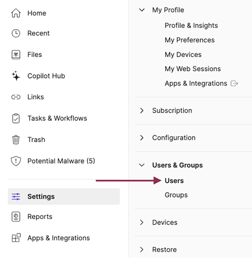Open Apps & Integrations under My Profile
Image resolution: width=252 pixels, height=258 pixels.
click(196, 83)
